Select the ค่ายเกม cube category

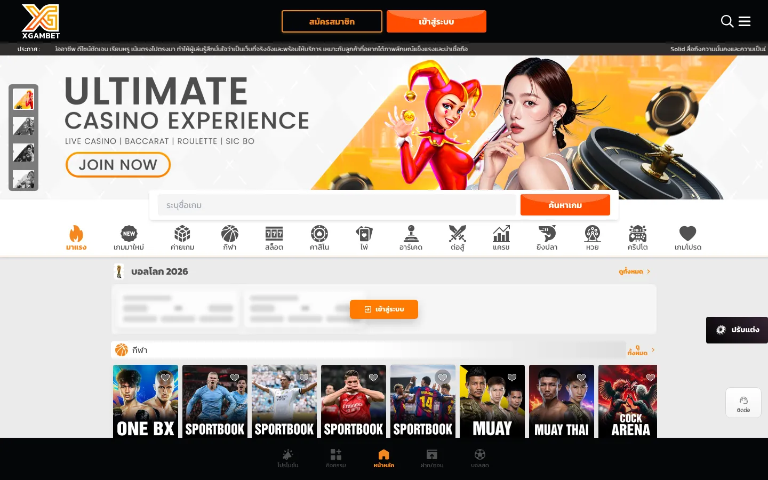182,238
